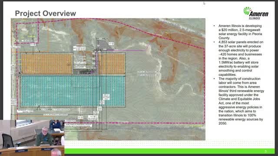
Task: Select the Project Overview slide title
Action: (x=45, y=13)
